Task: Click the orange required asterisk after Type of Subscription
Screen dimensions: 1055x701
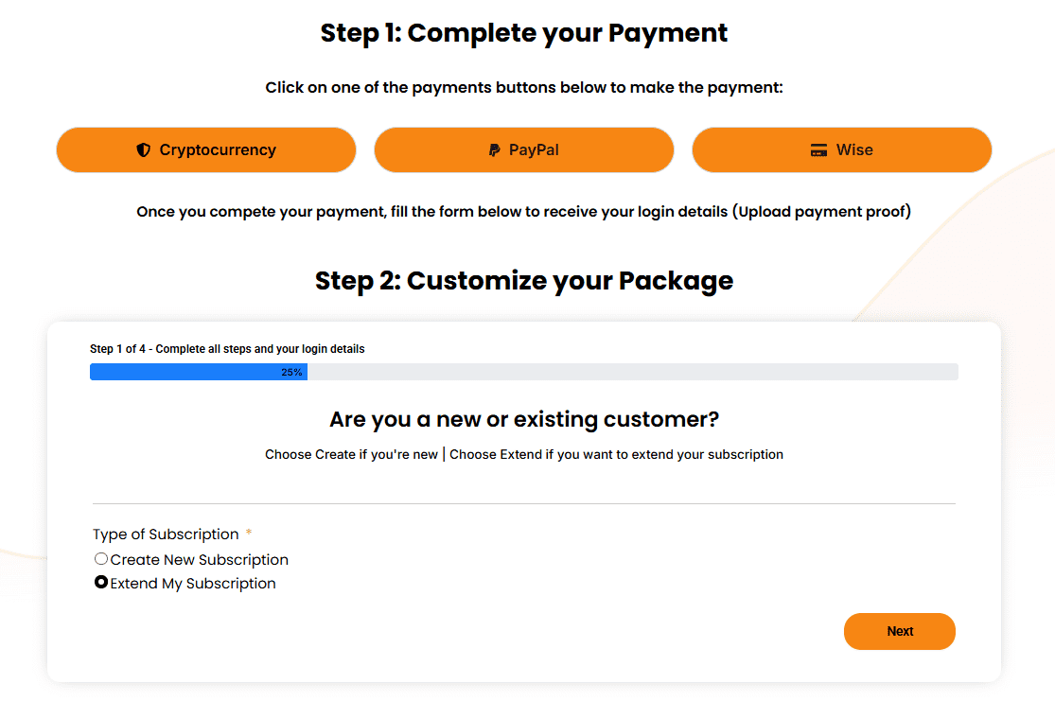Action: point(249,535)
